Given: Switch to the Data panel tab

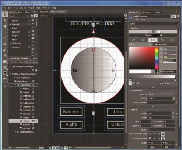Looking at the screenshot, I should pyautogui.click(x=158, y=12).
